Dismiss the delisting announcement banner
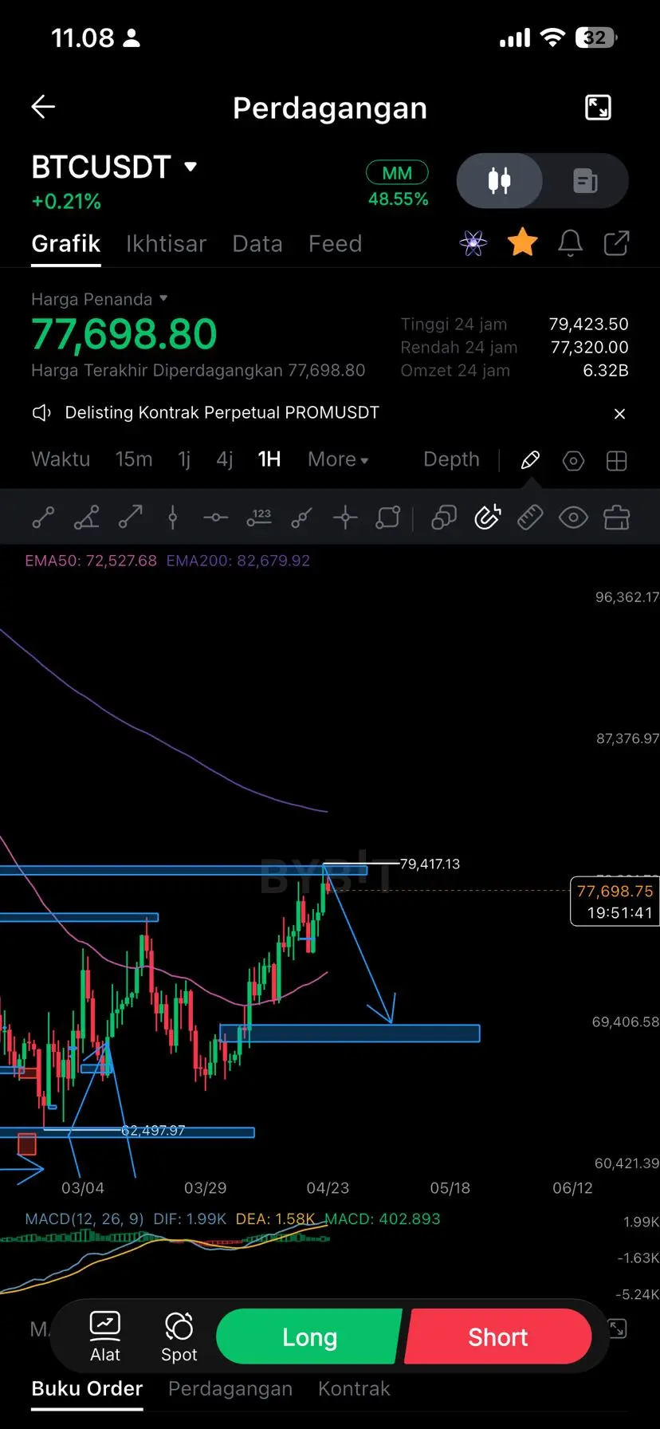This screenshot has height=1429, width=660. click(620, 414)
